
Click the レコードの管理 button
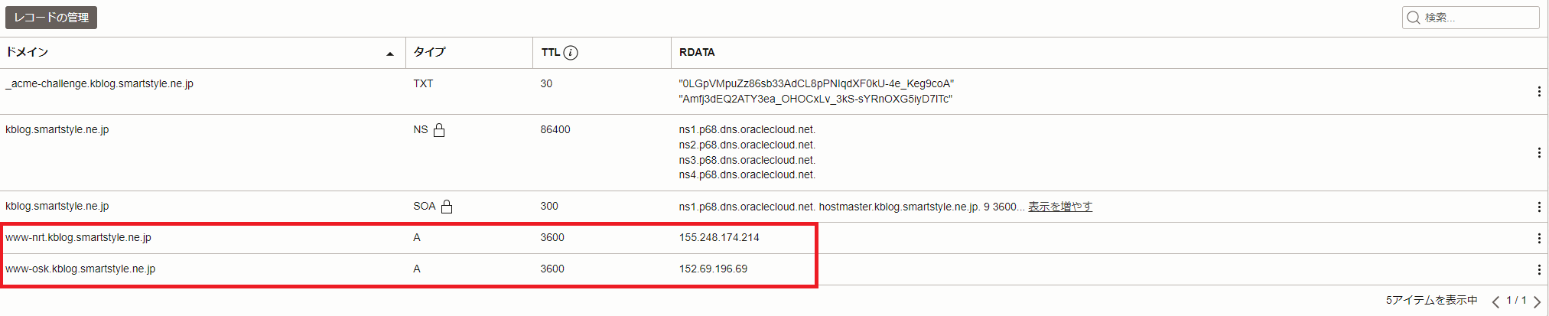click(x=51, y=18)
